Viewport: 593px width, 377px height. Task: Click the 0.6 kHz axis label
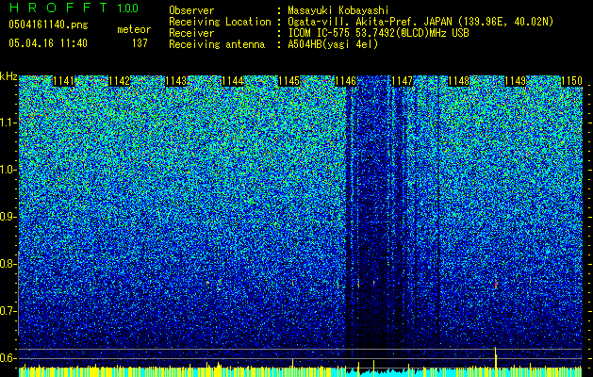(x=8, y=358)
